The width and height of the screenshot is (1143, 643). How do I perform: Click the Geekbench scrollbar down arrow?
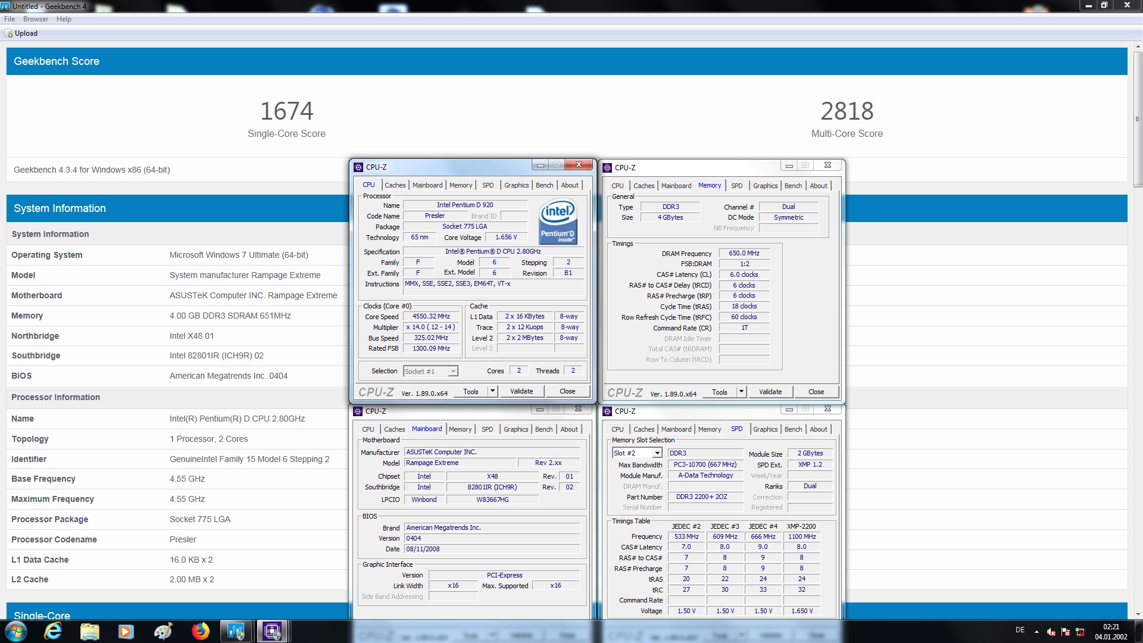coord(1138,614)
